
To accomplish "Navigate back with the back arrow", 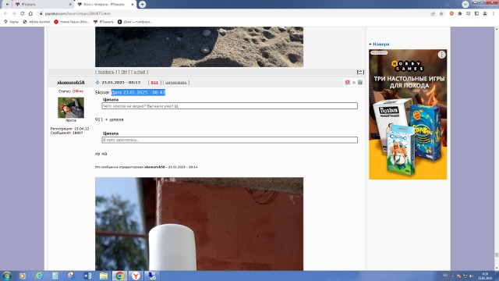I will (5, 14).
